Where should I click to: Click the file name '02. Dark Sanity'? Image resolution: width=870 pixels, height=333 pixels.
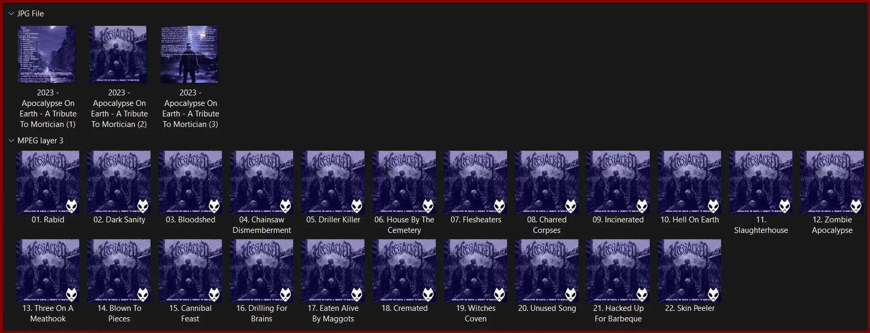(x=119, y=220)
